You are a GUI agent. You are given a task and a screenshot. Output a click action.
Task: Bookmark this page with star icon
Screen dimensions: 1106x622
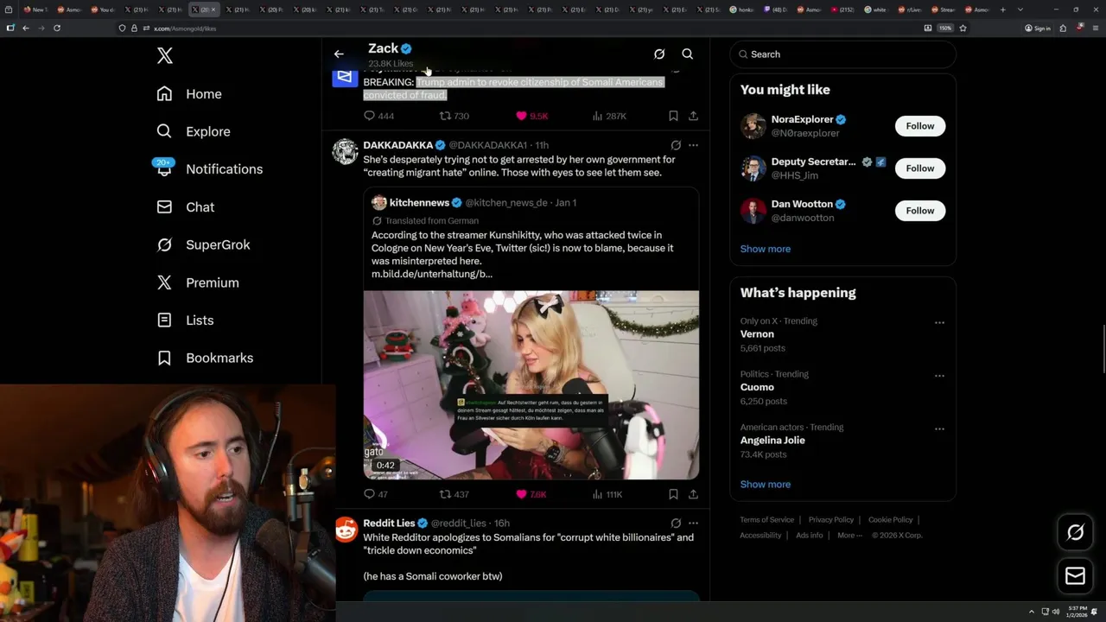point(963,28)
